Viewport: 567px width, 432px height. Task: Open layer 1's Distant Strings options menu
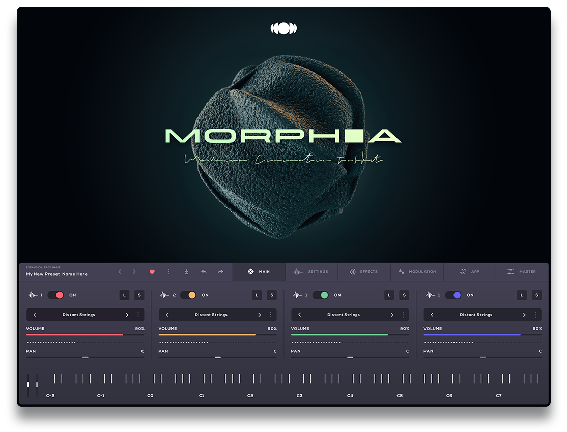point(138,314)
